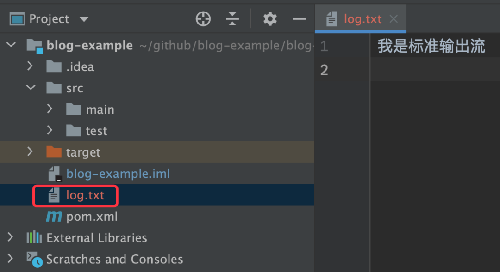This screenshot has height=272, width=500.
Task: Select log.txt in the project tree
Action: pos(85,195)
